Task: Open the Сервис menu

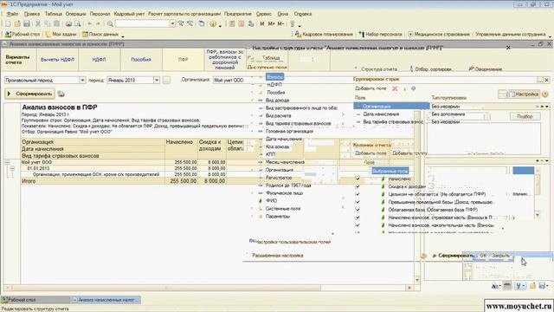Action: pos(264,14)
